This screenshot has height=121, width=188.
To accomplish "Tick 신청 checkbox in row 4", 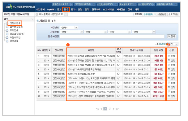I will pyautogui.click(x=169, y=69).
